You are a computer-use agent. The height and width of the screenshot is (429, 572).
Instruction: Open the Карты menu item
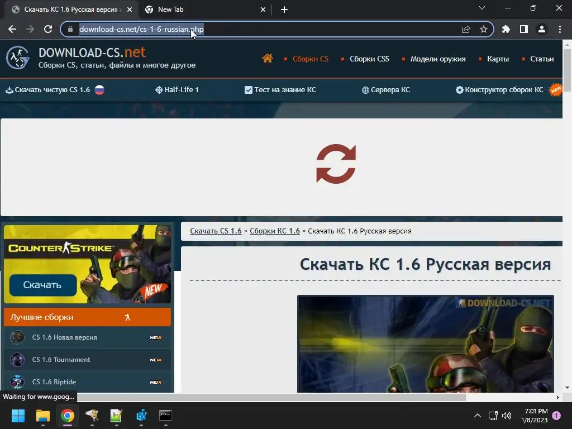(498, 59)
